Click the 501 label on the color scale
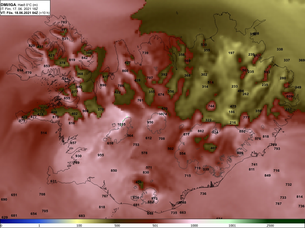Image resolution: width=305 pixels, height=228 pixels. click(155, 226)
